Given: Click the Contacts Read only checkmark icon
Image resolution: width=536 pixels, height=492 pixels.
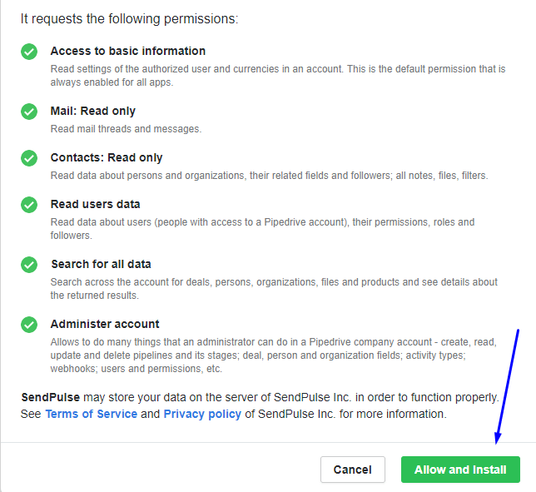Looking at the screenshot, I should click(x=29, y=158).
